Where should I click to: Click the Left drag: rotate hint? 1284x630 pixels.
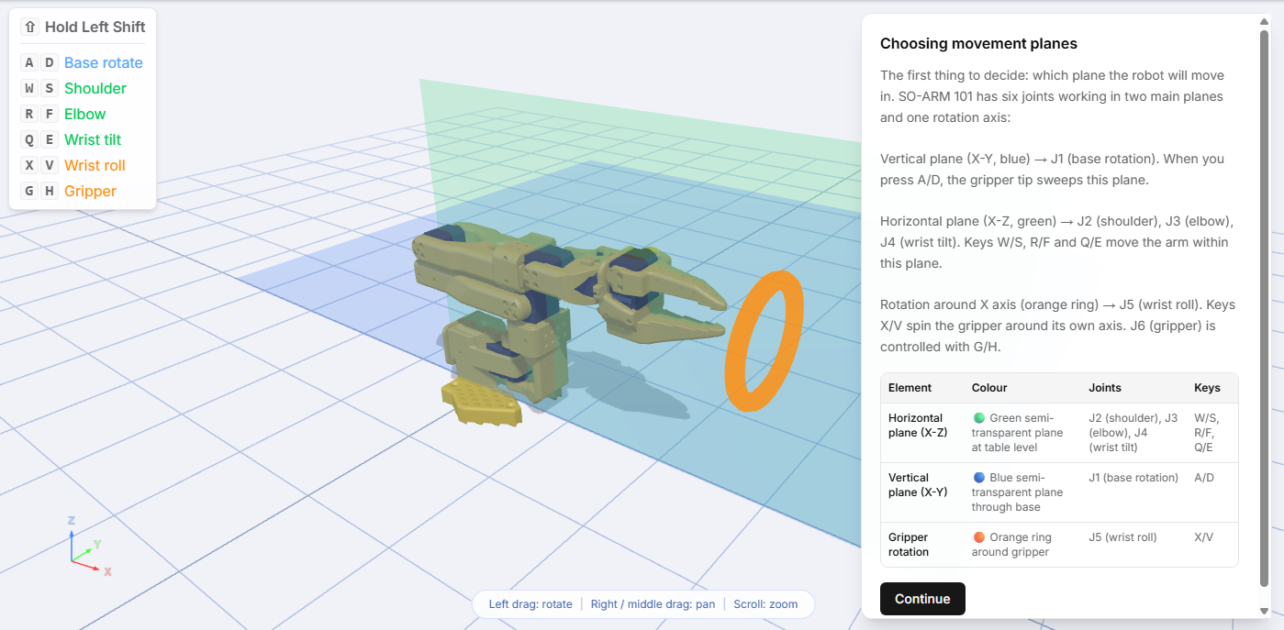[530, 604]
